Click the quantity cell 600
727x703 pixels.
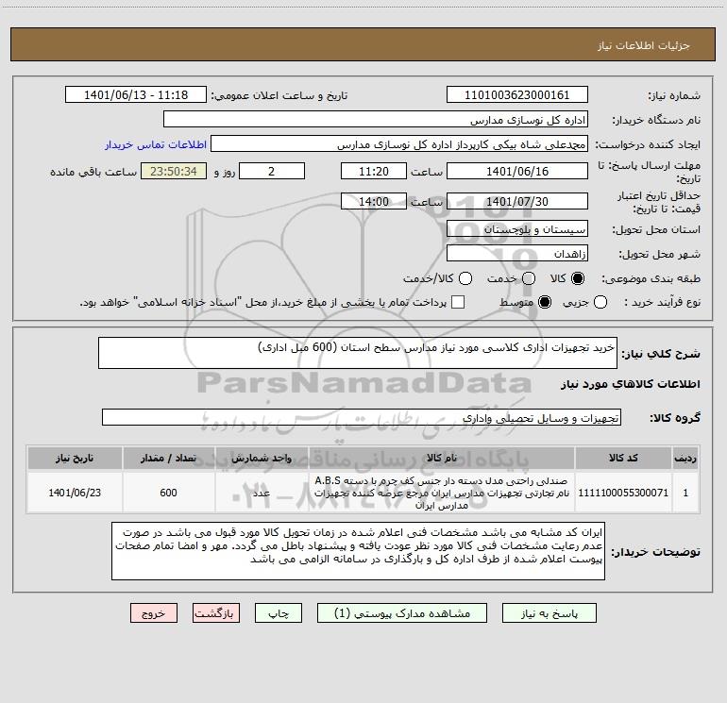tap(168, 493)
